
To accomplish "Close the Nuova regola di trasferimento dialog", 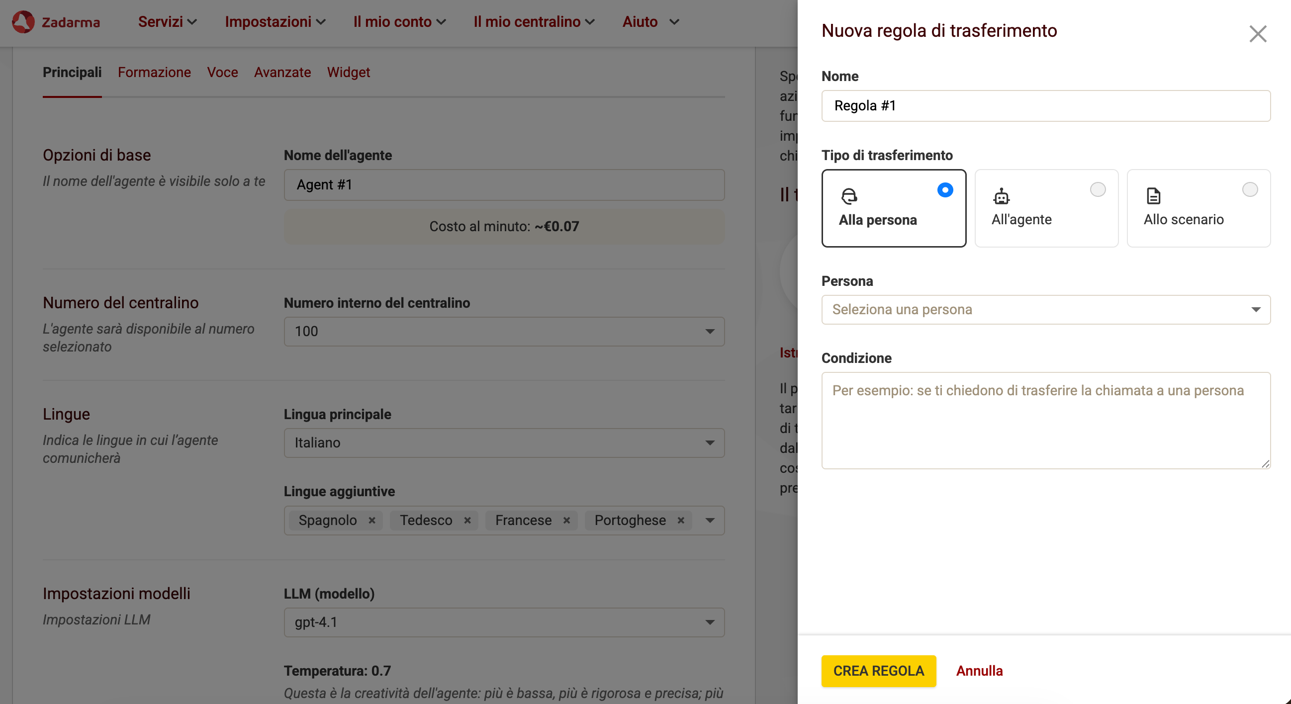I will 1257,34.
